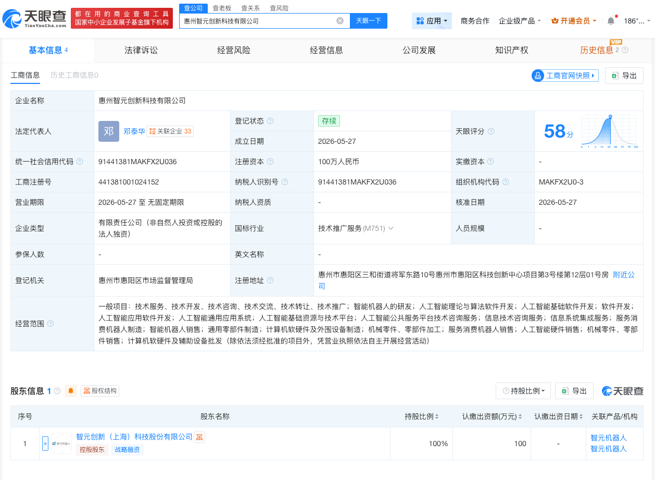Click the Tianyancha logo at top left
Viewport: 655px width, 480px height.
pos(35,19)
